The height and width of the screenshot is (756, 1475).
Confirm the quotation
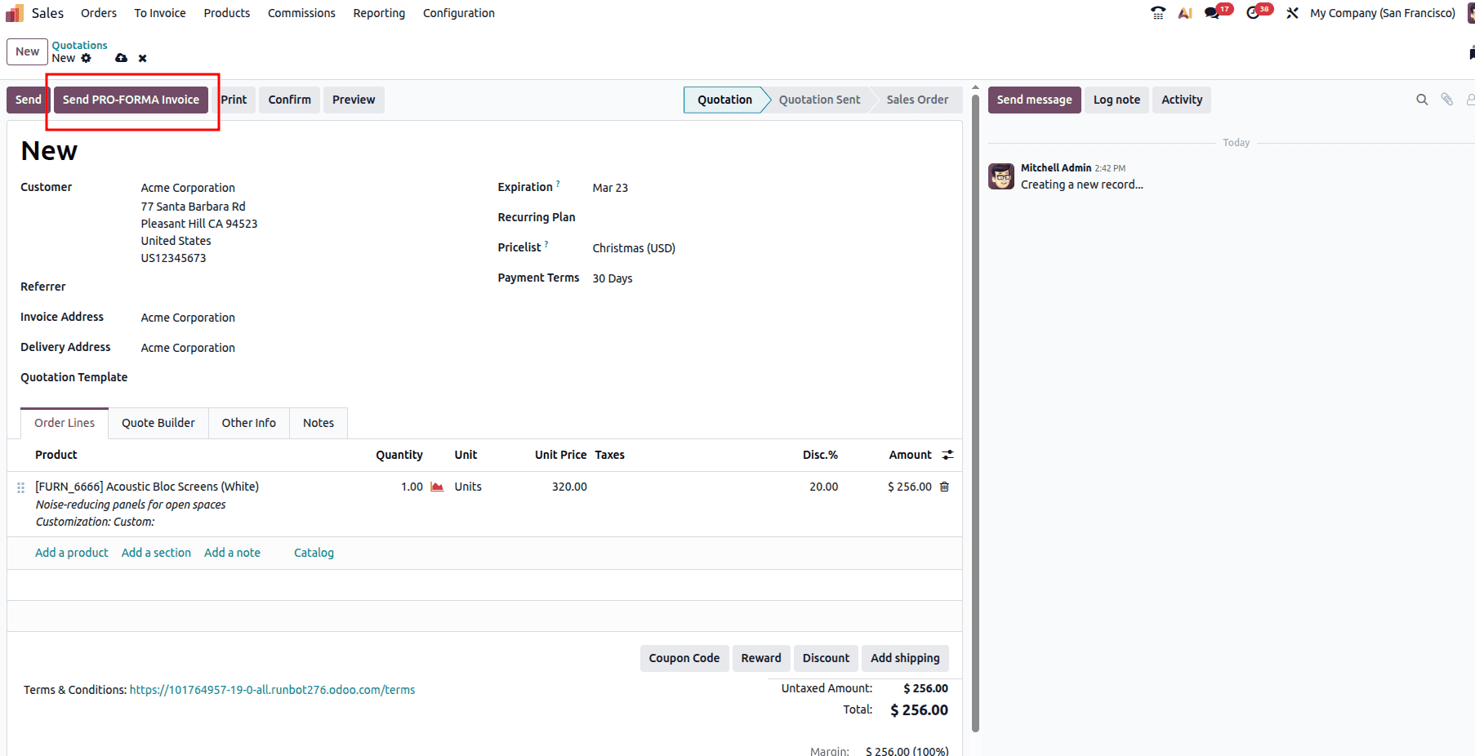coord(290,100)
